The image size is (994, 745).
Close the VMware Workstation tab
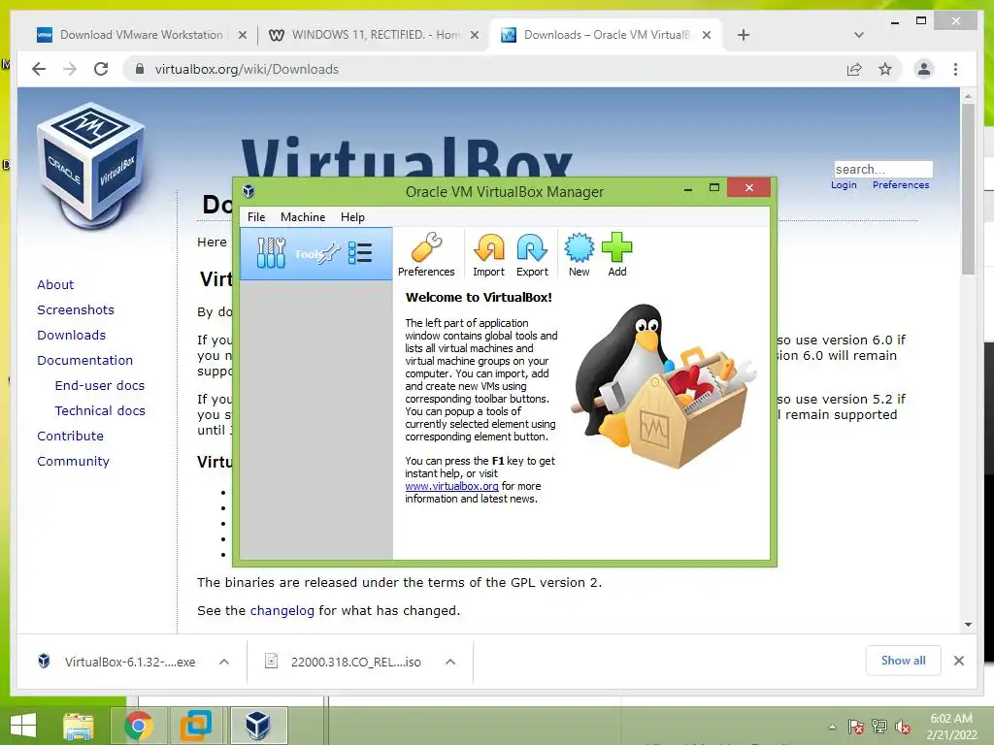click(242, 36)
